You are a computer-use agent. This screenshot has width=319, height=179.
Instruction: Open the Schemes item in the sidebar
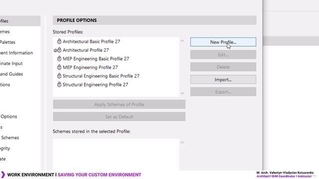click(x=10, y=138)
